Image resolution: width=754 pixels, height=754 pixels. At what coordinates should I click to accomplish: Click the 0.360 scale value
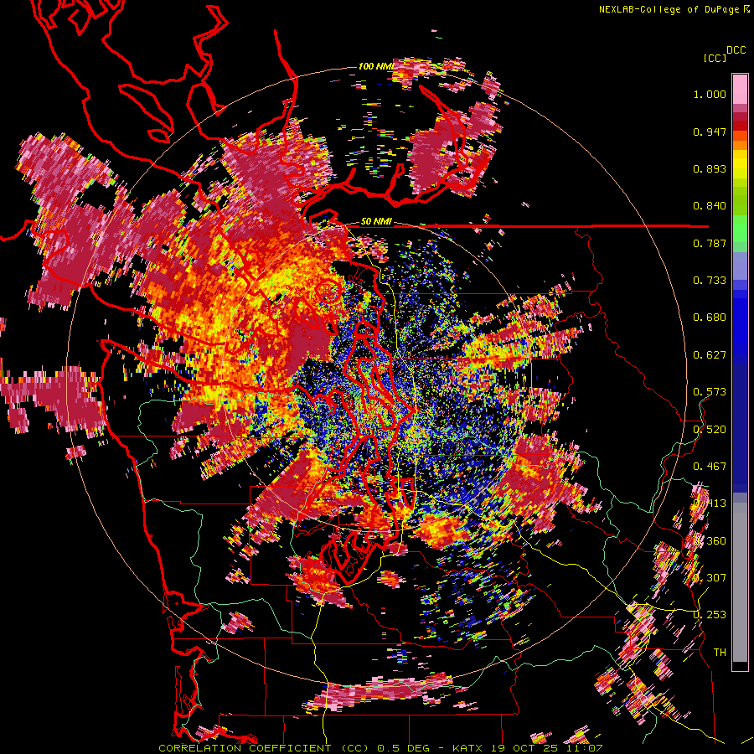(x=710, y=541)
